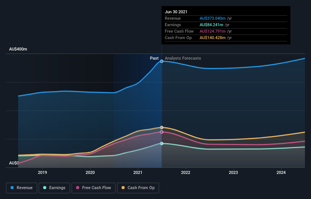Screen dimensions: 311x199
Task: Click the 2019 x-axis label
Action: pyautogui.click(x=42, y=172)
